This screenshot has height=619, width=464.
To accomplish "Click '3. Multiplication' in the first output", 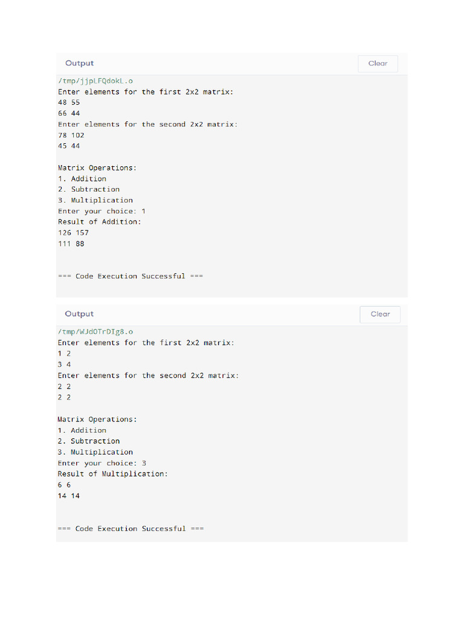I will click(x=95, y=200).
